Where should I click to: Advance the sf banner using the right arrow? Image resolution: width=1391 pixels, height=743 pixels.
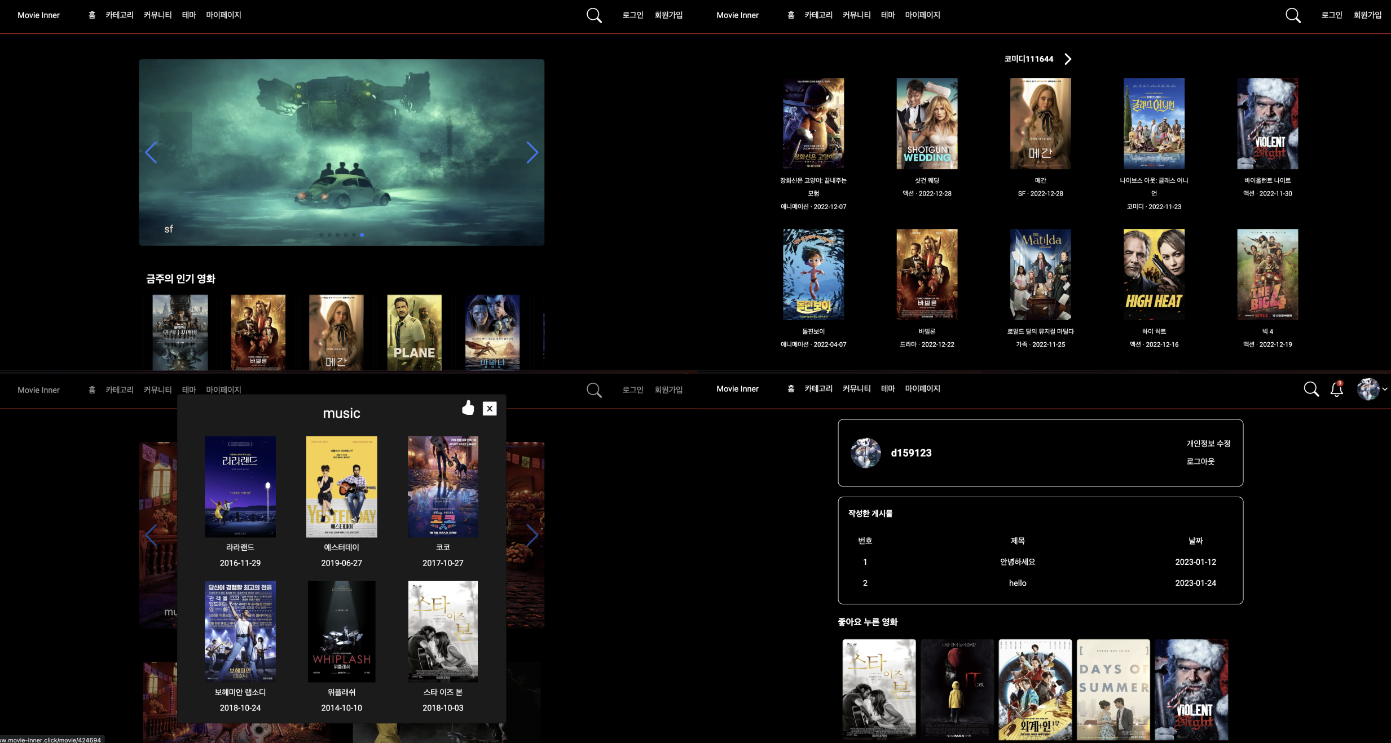[x=532, y=152]
